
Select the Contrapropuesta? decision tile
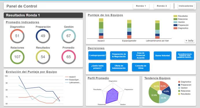coord(97,55)
